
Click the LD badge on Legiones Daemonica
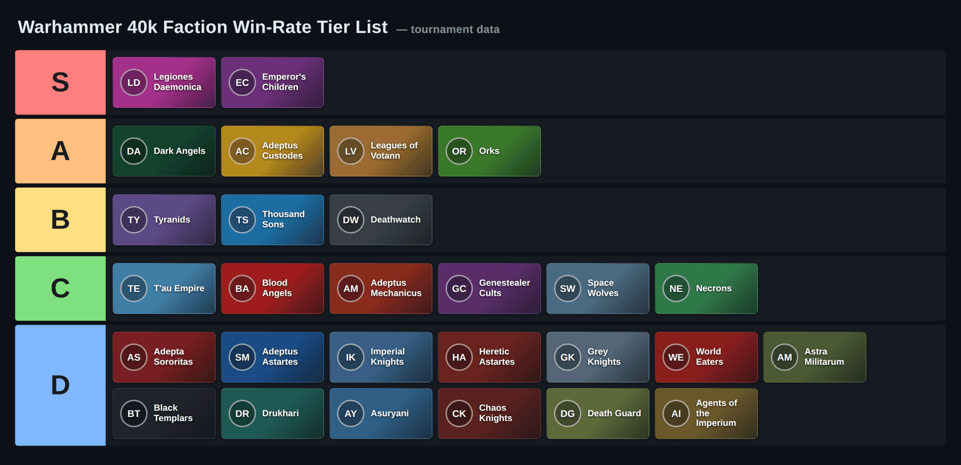coord(134,83)
